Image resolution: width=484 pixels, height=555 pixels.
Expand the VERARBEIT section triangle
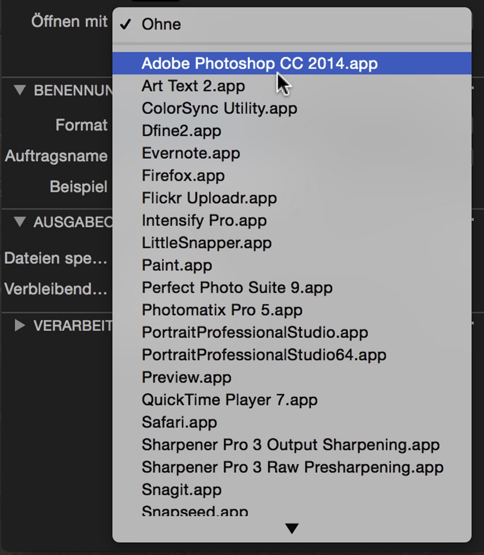[20, 325]
